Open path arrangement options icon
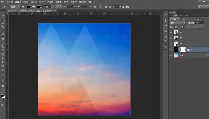This screenshot has height=119, width=209. (100, 7)
